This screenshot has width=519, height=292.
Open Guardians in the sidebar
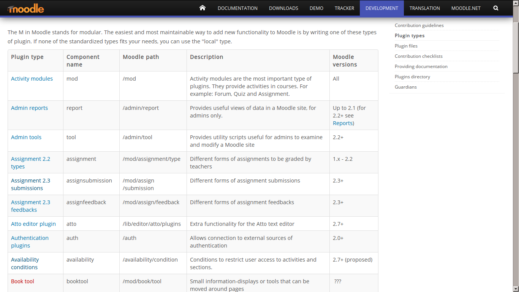tap(406, 87)
